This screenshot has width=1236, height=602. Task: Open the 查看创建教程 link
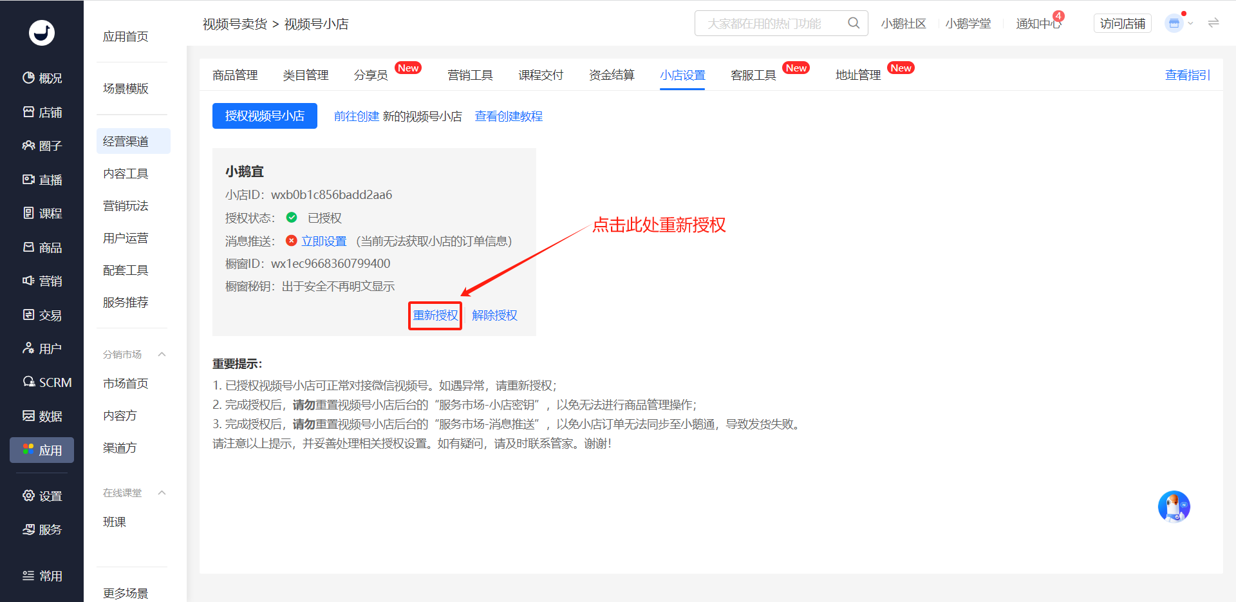509,117
